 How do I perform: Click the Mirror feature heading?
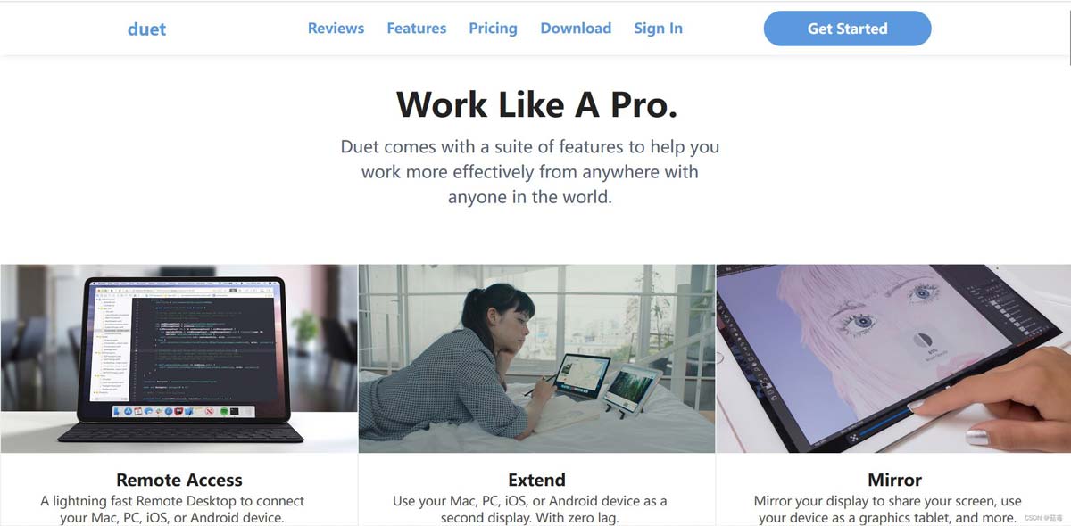pyautogui.click(x=894, y=480)
